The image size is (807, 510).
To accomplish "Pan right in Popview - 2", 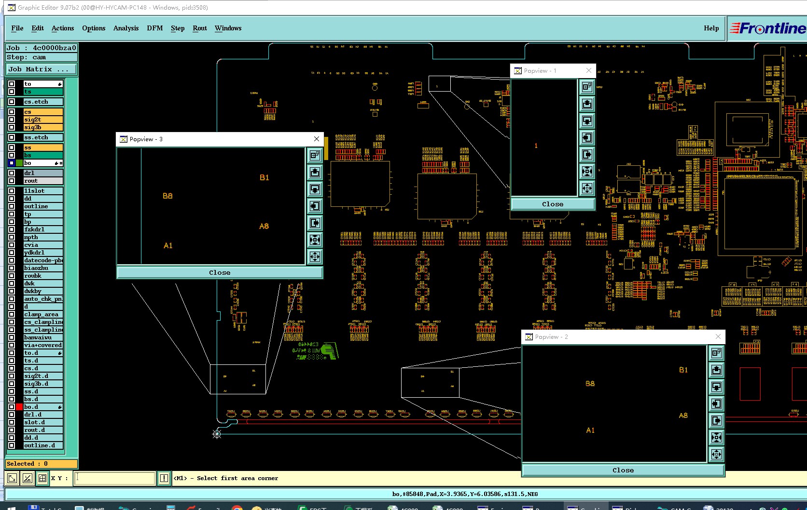I will pos(716,420).
